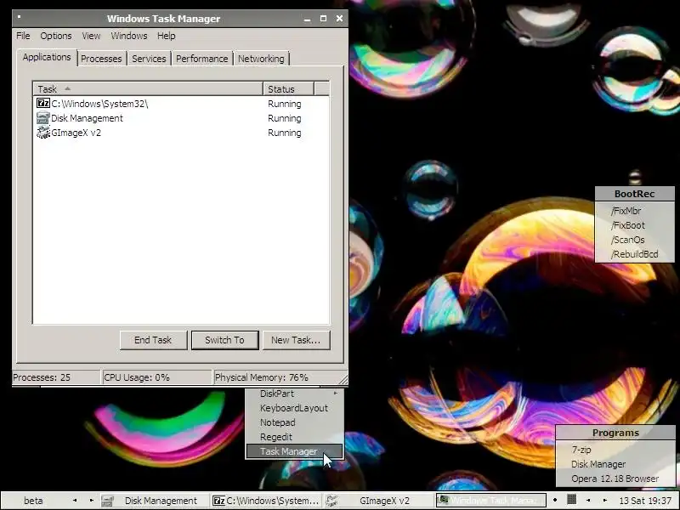Click the small dot icon right of the Task Manager taskbar entry
Image resolution: width=680 pixels, height=510 pixels.
tap(555, 500)
